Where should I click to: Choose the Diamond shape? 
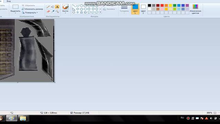78,9
